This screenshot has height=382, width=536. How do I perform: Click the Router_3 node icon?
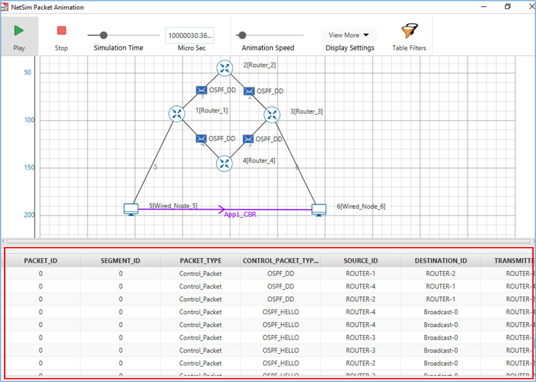point(272,115)
